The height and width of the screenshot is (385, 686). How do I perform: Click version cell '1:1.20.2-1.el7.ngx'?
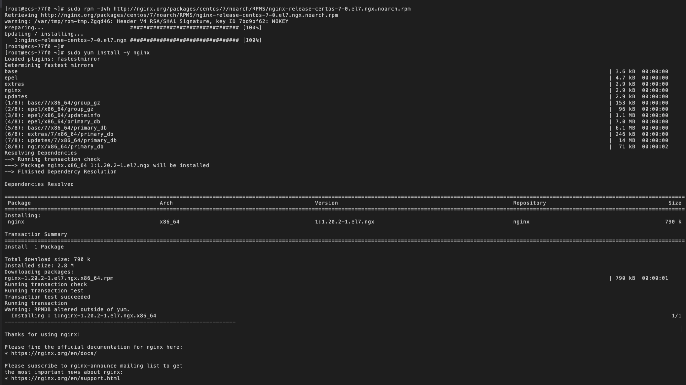tap(344, 222)
